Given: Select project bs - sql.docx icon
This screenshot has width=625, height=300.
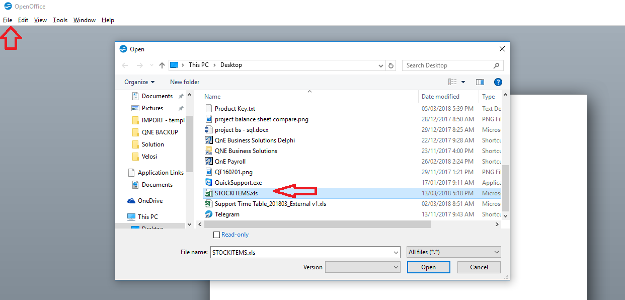Looking at the screenshot, I should (209, 130).
